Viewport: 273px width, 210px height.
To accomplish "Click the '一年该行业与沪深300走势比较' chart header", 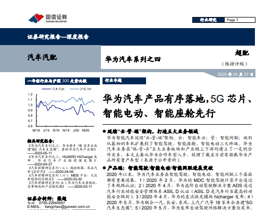I will [x=62, y=81].
